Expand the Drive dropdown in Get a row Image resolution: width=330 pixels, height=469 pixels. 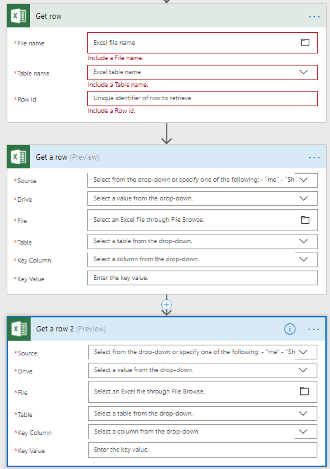pyautogui.click(x=303, y=198)
